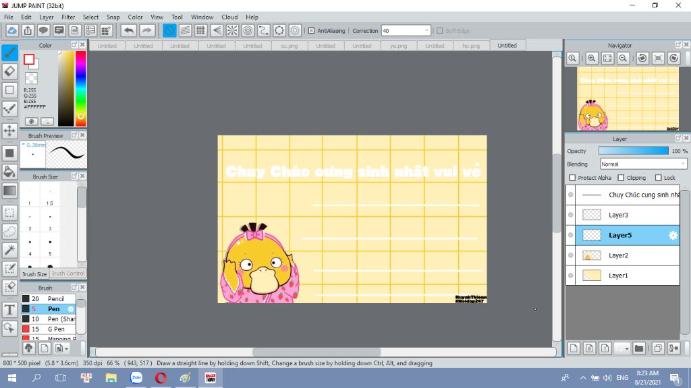Select the Text tool
The image size is (691, 388).
[x=9, y=310]
